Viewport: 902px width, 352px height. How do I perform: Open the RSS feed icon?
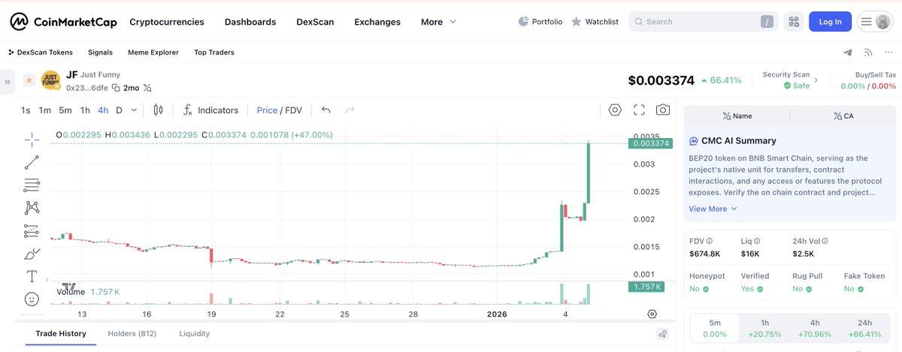(868, 53)
